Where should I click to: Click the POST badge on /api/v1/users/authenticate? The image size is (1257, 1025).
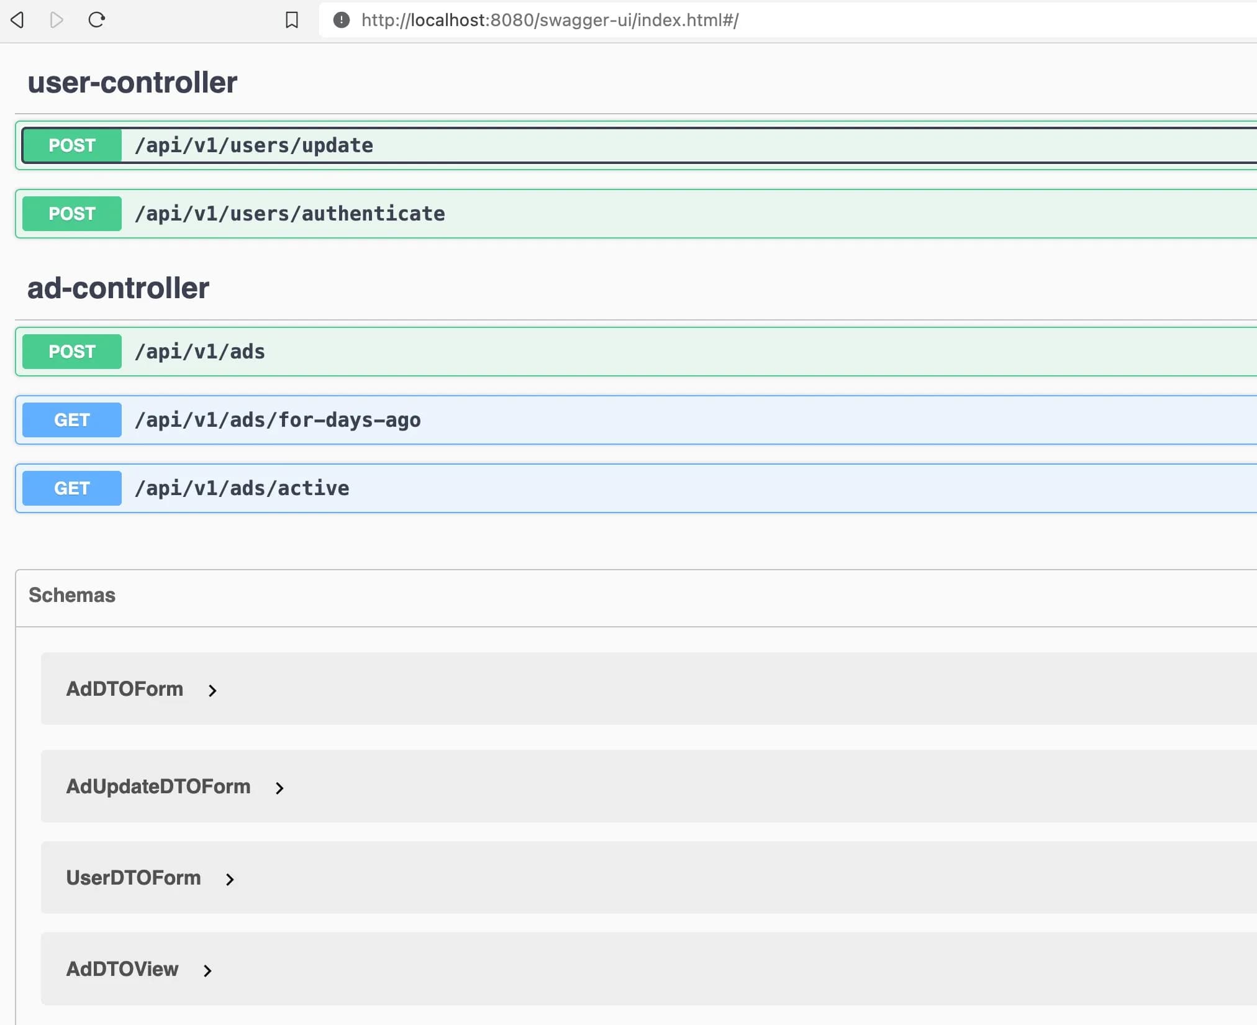pos(71,213)
